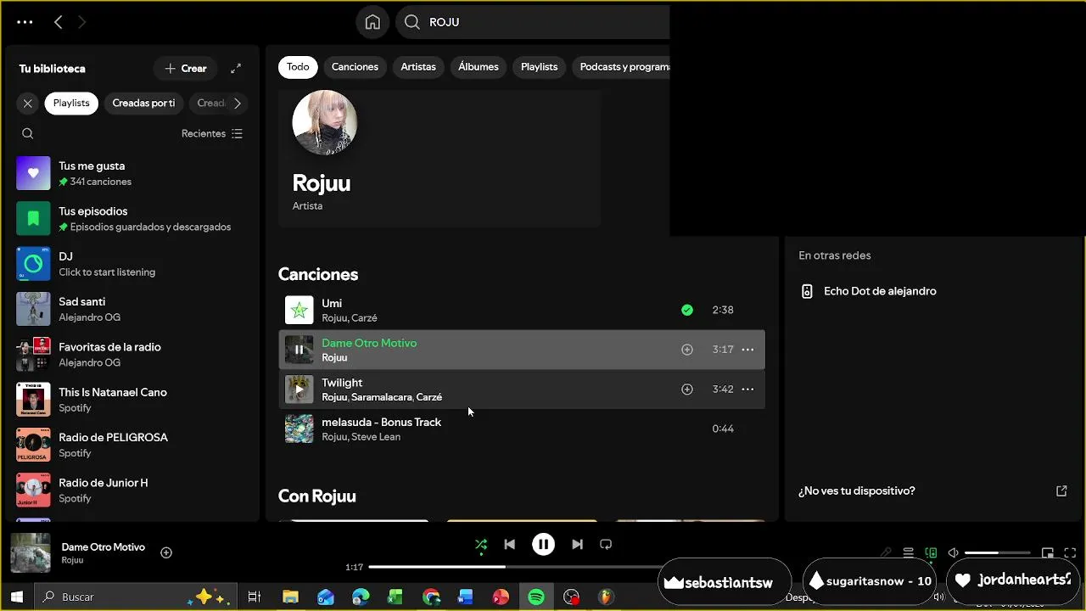Open the Tus me gusta playlist
This screenshot has height=611, width=1086.
click(134, 173)
